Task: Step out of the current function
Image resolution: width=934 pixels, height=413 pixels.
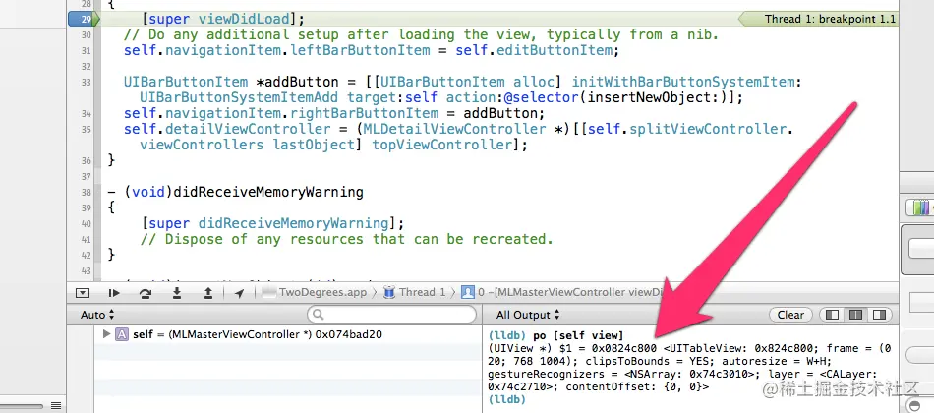Action: coord(207,293)
